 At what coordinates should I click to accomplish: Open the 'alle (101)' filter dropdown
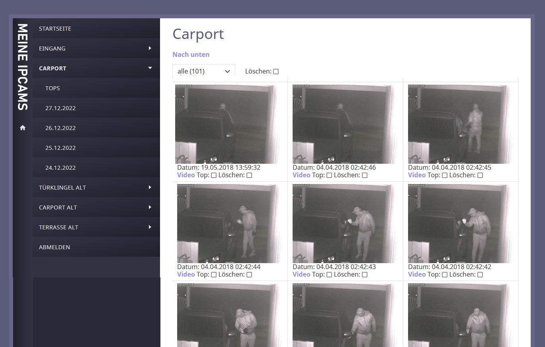[x=204, y=71]
